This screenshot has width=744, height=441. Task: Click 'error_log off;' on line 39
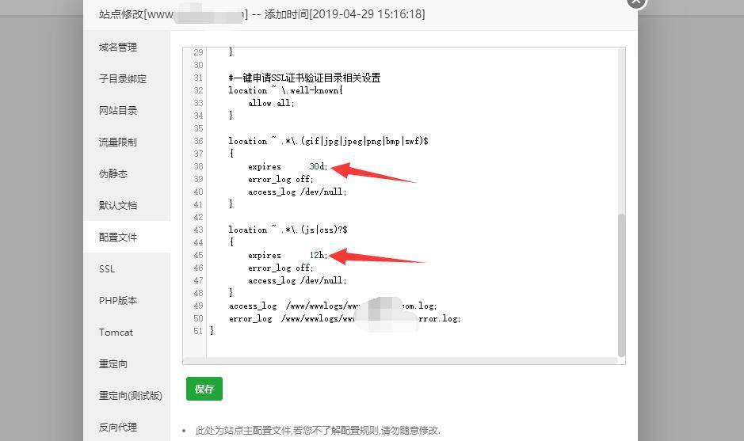[280, 179]
